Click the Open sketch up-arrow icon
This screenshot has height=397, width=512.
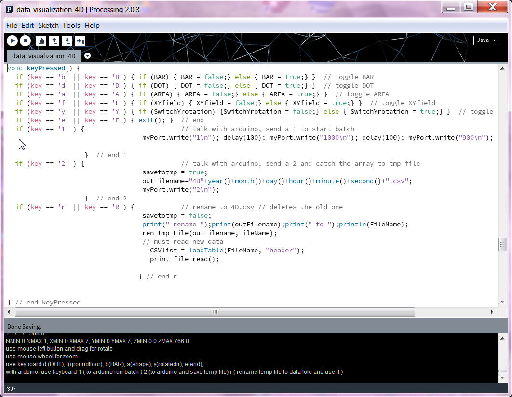click(x=54, y=41)
